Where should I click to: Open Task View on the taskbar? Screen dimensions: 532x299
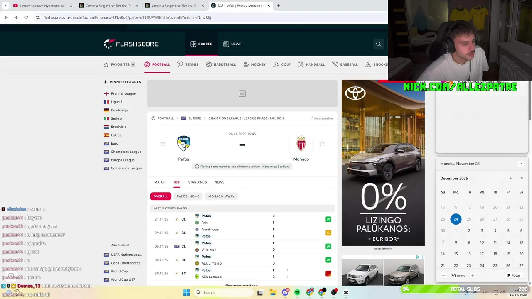pyautogui.click(x=260, y=292)
